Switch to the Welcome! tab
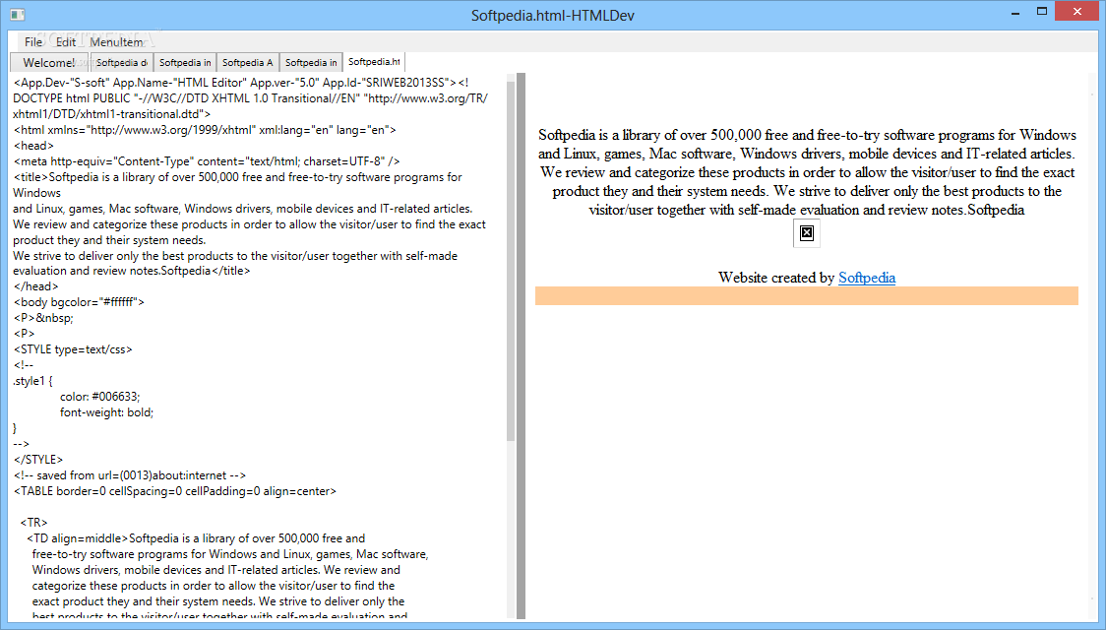This screenshot has height=630, width=1106. (x=49, y=63)
